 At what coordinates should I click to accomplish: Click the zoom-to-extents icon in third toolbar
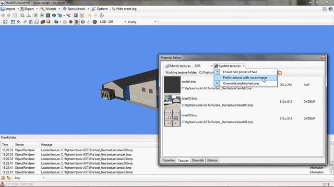point(5,22)
